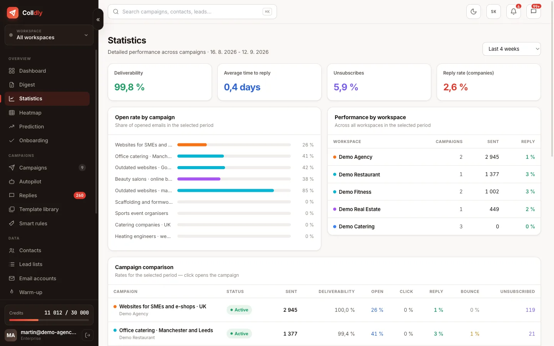Open the Last 4 weeks period dropdown
554x346 pixels.
pyautogui.click(x=512, y=49)
